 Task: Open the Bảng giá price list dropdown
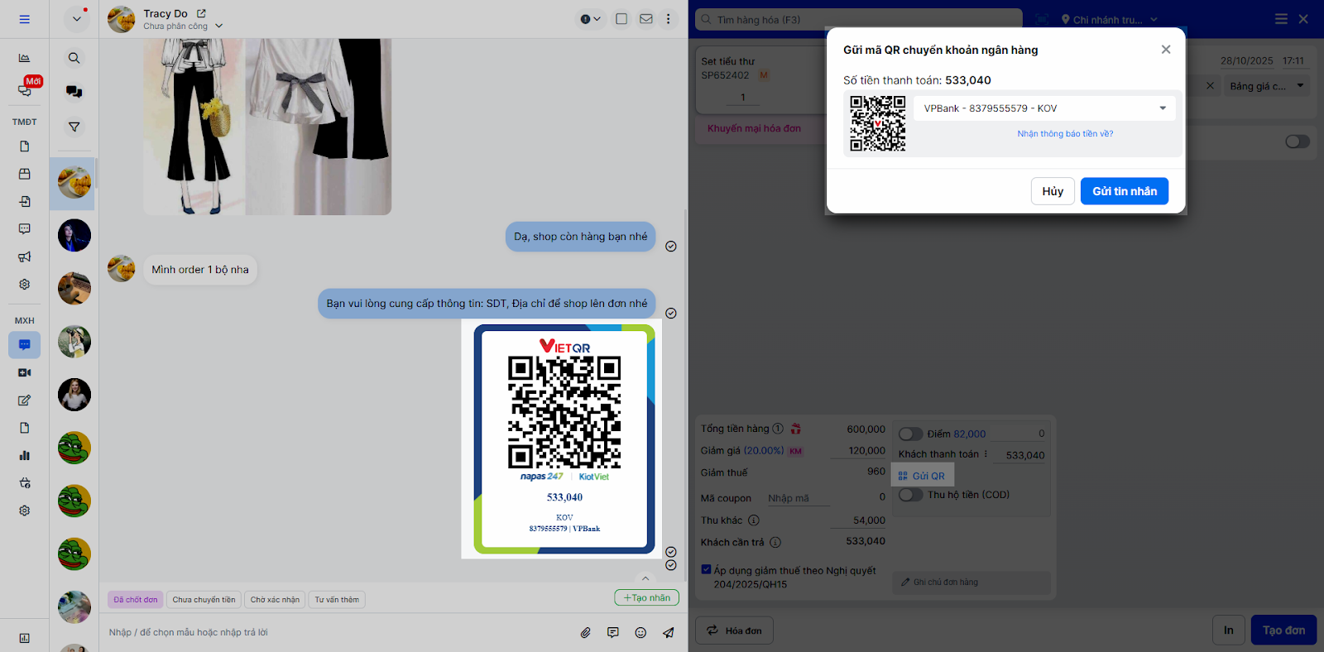1267,86
